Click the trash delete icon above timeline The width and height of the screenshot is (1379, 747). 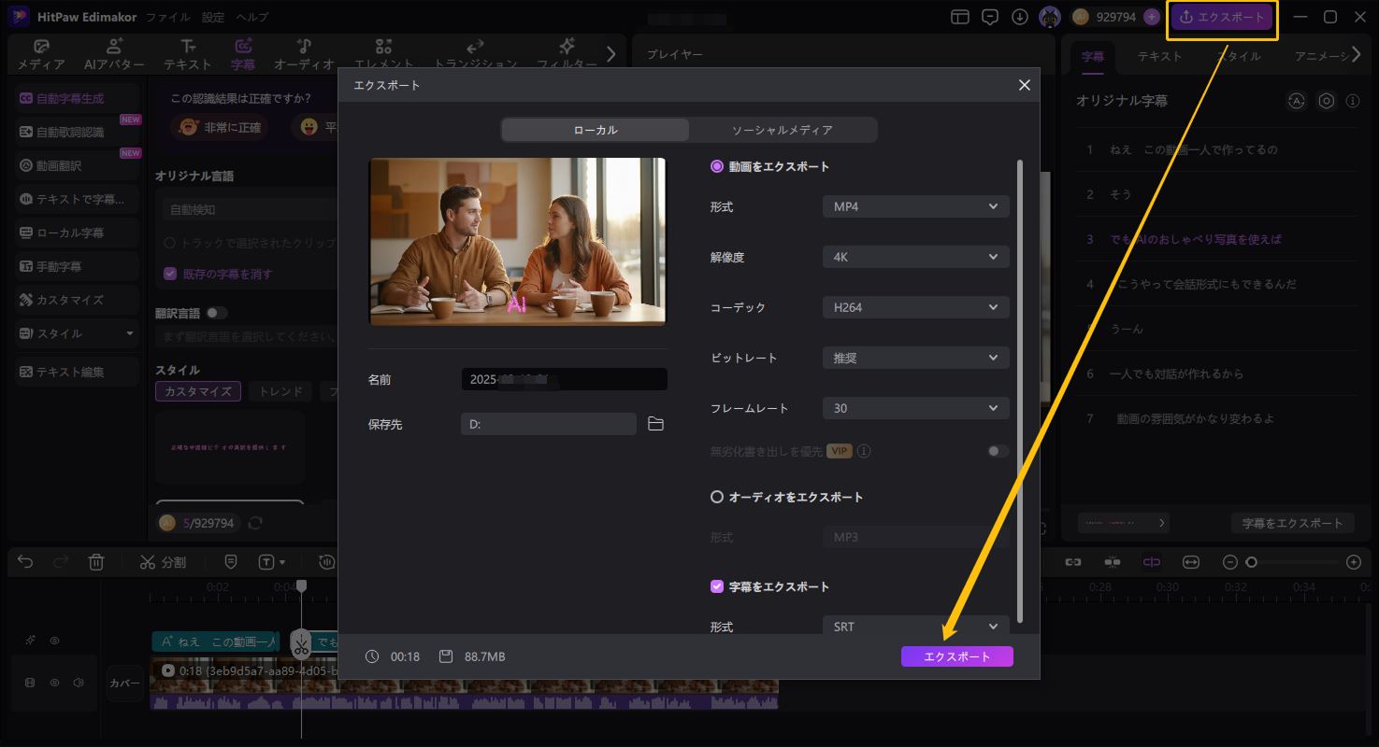97,561
